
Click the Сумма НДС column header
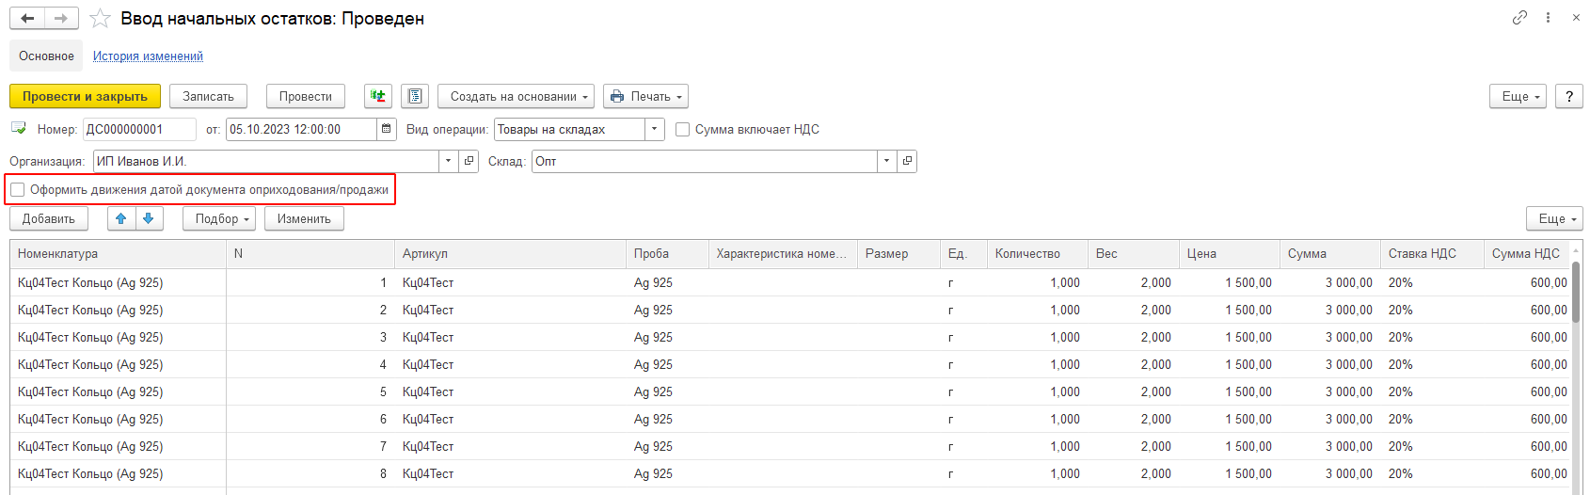[1527, 253]
